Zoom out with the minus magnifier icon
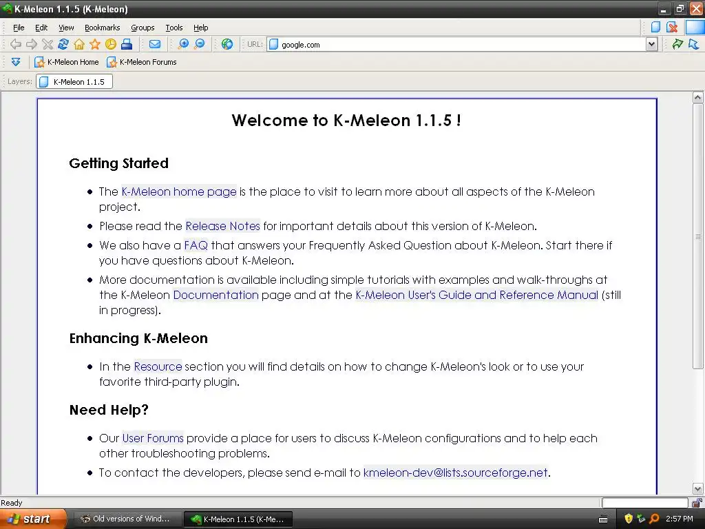This screenshot has width=705, height=529. (x=199, y=44)
